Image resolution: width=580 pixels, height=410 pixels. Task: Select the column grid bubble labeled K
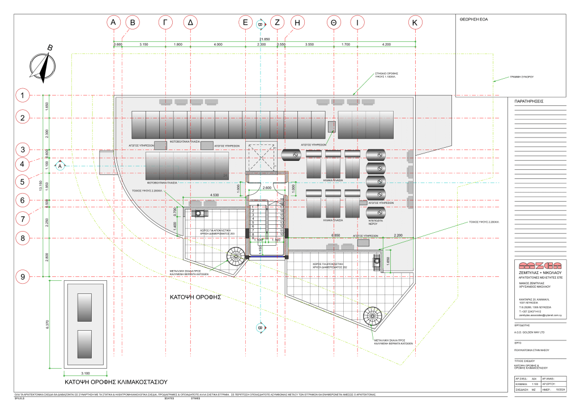click(416, 22)
